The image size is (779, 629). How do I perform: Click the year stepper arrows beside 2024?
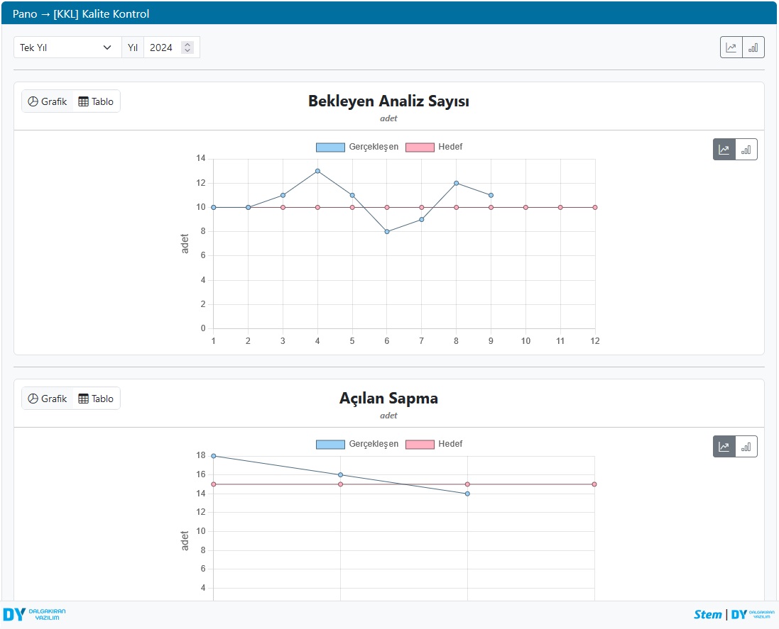pyautogui.click(x=187, y=48)
